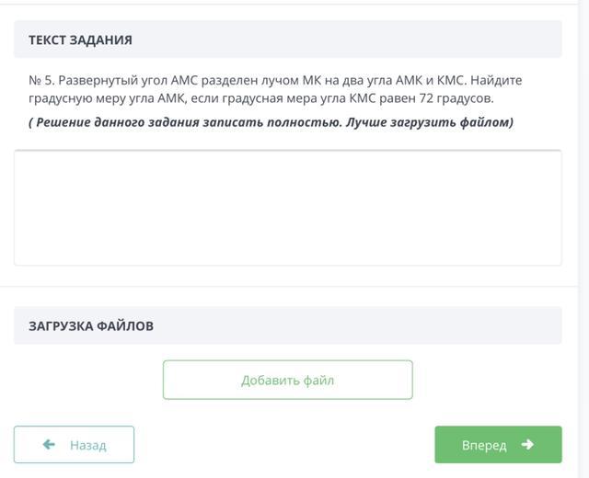589x478 pixels.
Task: Open file picker via Добавить файл
Action: [288, 380]
